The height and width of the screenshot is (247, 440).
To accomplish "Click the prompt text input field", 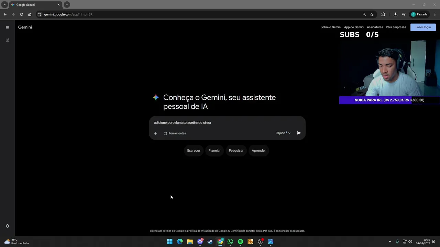I will pos(227,122).
